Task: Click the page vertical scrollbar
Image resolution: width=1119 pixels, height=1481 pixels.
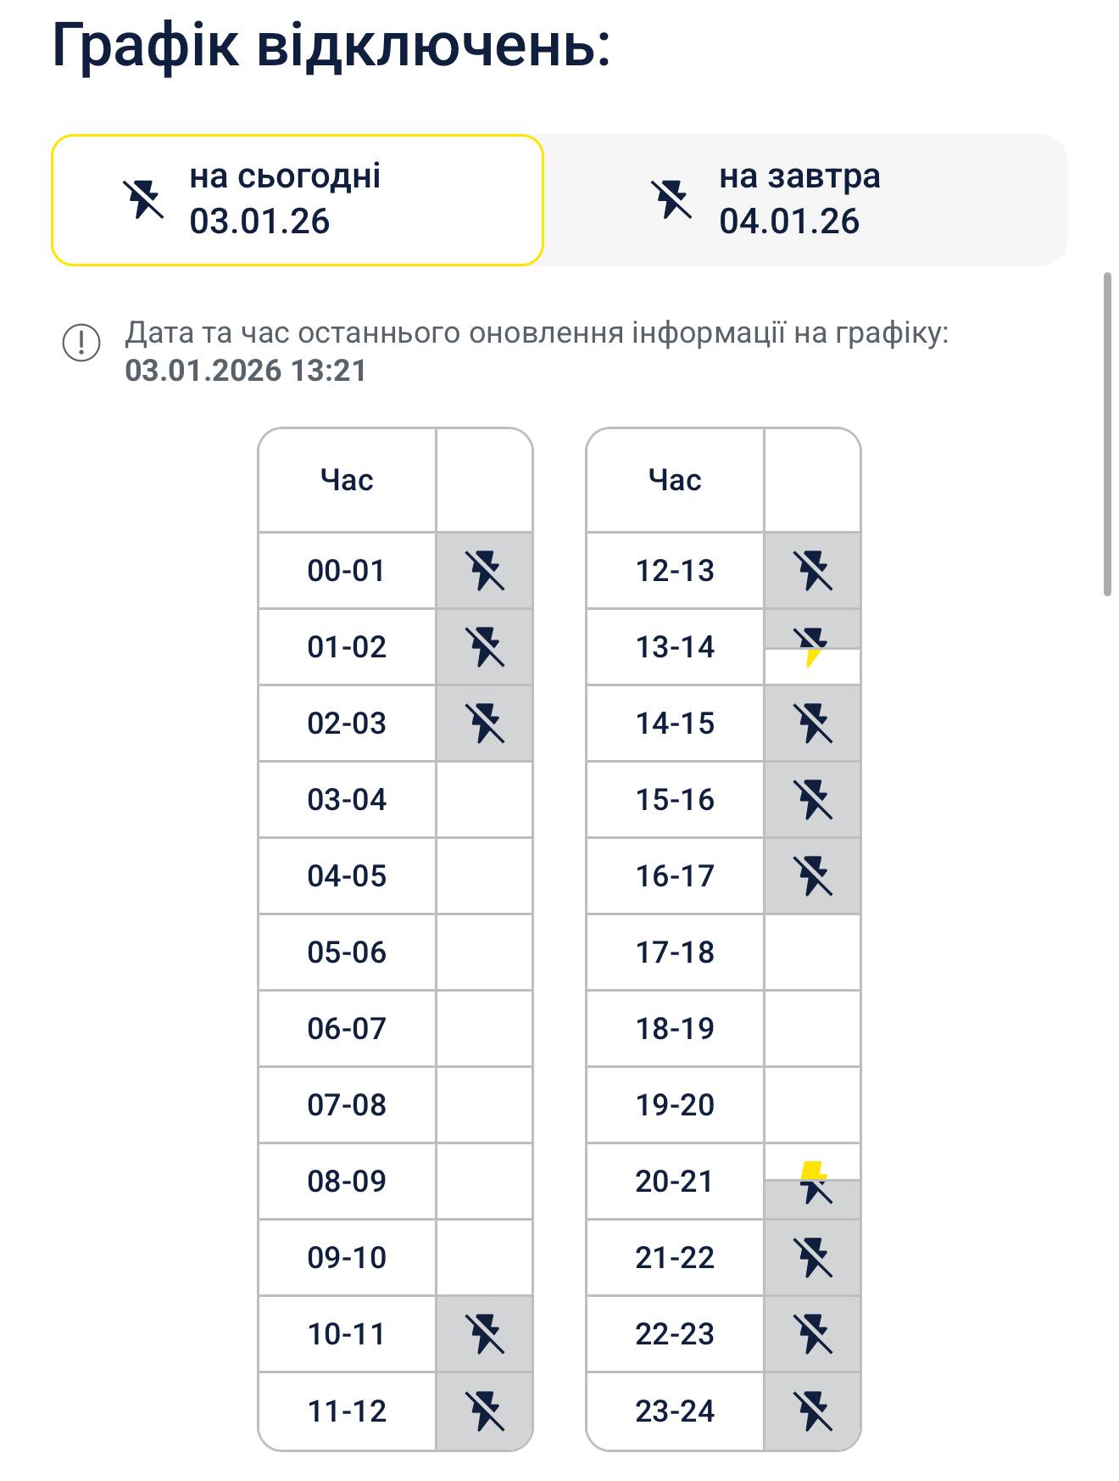Action: click(x=1107, y=433)
